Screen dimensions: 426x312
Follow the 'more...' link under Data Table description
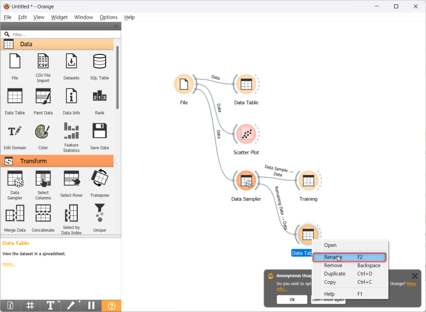(x=9, y=264)
